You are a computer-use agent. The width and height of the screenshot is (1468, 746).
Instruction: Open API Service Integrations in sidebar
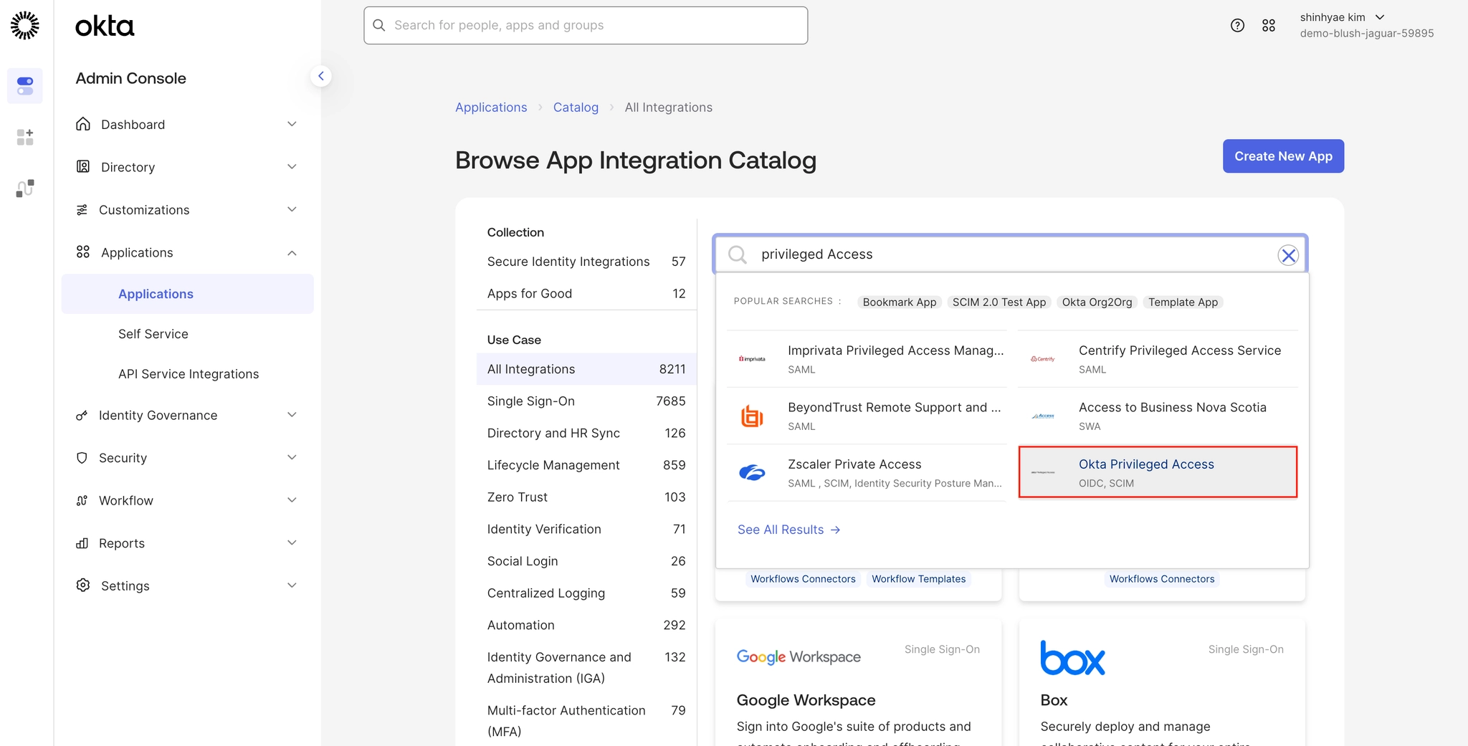pos(189,374)
